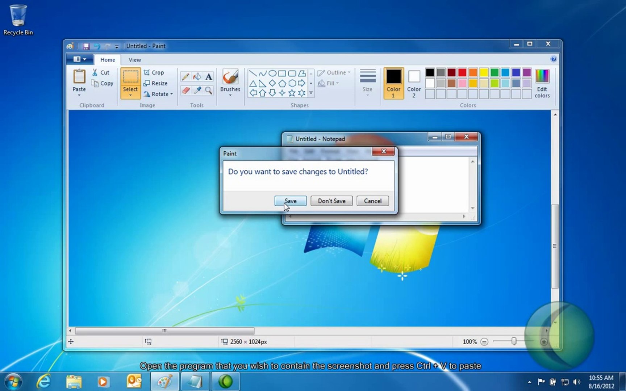626x391 pixels.
Task: Click the Copy tool in Clipboard group
Action: pos(102,83)
